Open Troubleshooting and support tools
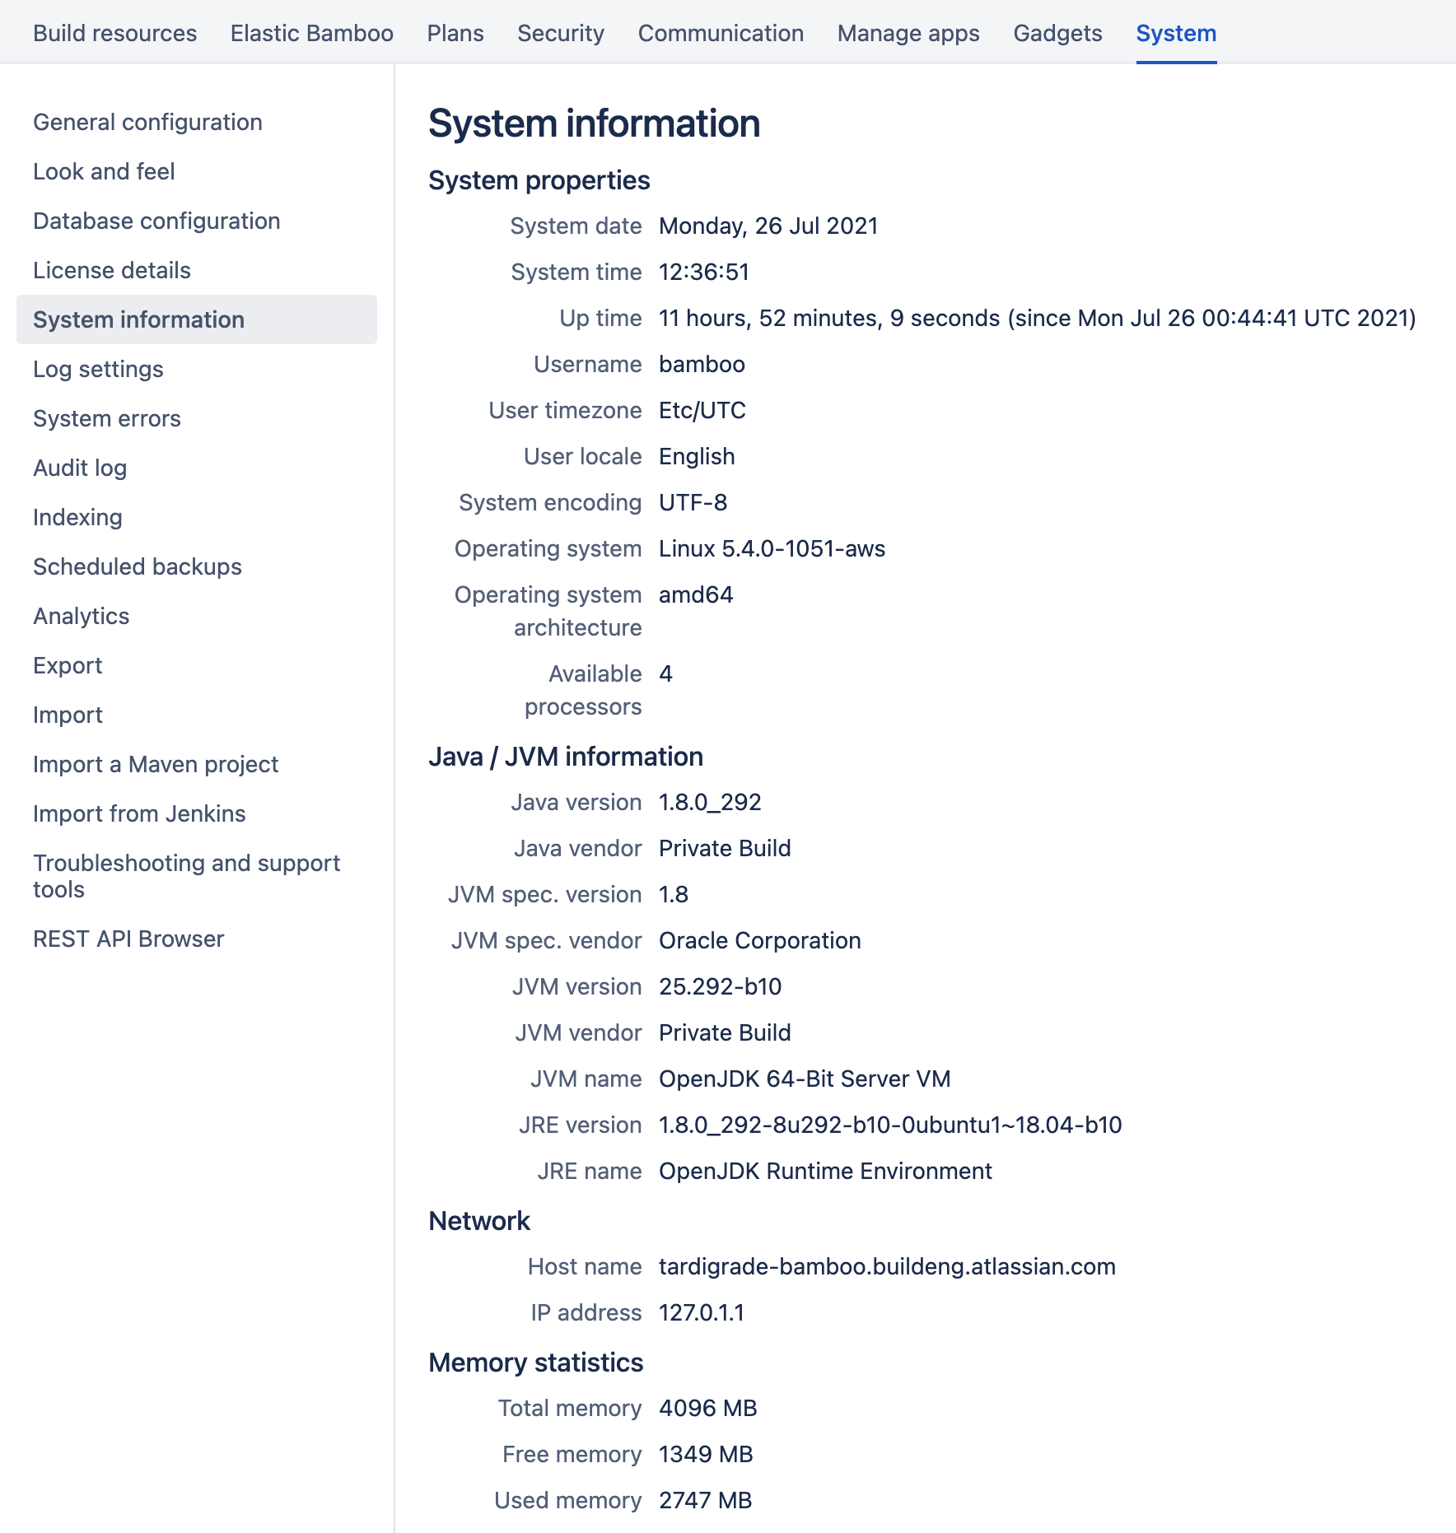The image size is (1456, 1533). click(x=186, y=876)
